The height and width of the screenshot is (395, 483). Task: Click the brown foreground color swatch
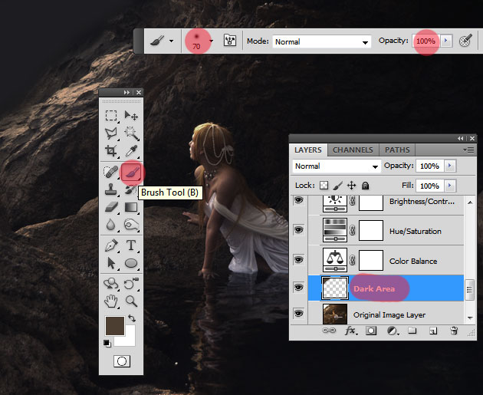point(114,325)
